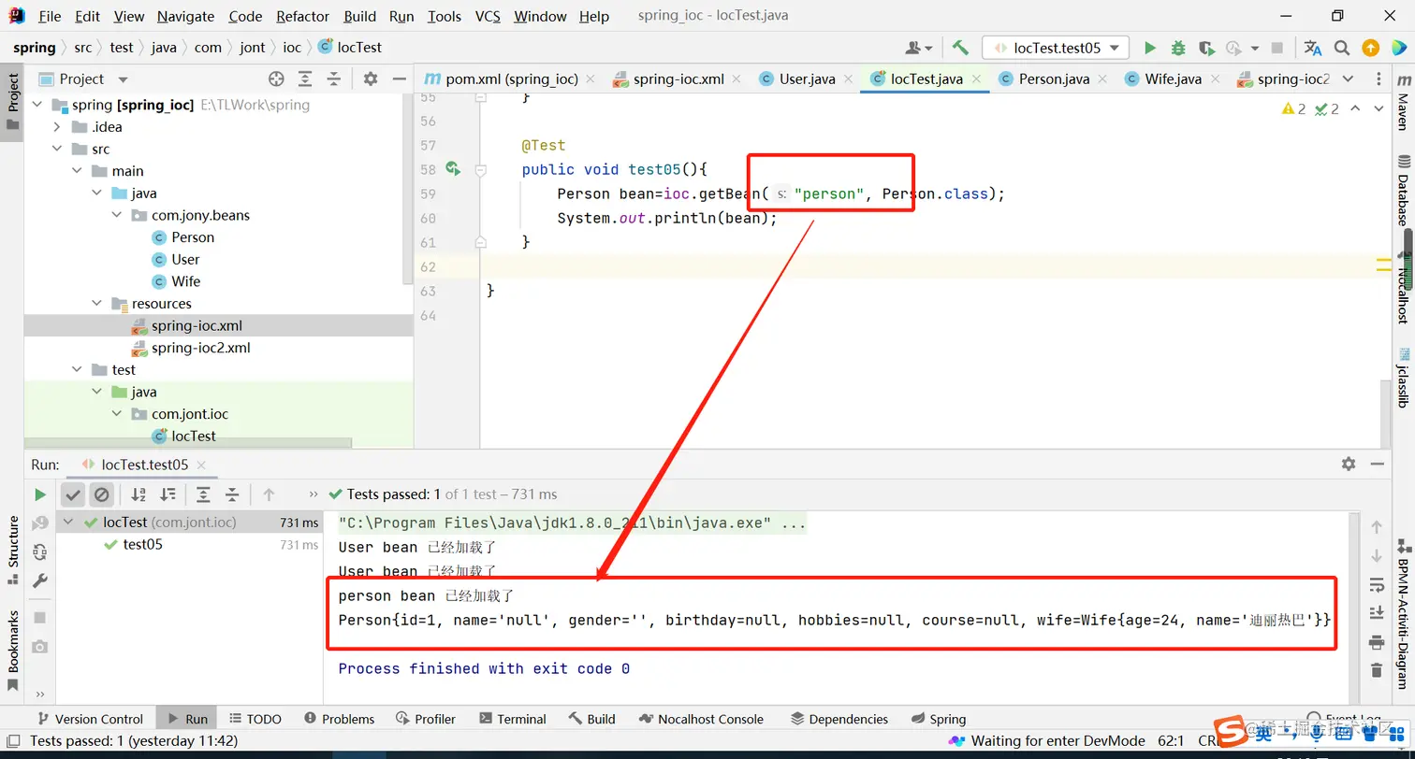Click the run gutter icon beside test05
This screenshot has width=1415, height=759.
coord(453,169)
